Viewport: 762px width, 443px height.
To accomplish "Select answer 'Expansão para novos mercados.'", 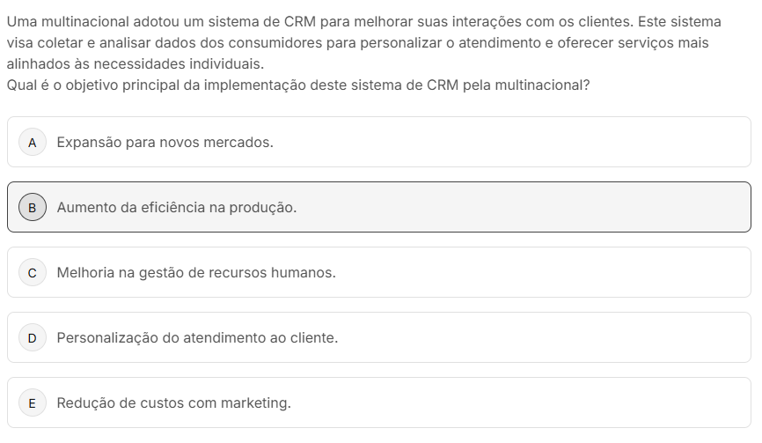I will (165, 143).
